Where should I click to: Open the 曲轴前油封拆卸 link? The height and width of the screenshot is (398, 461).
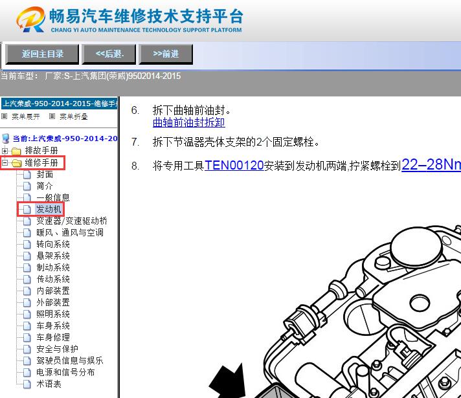(x=189, y=122)
